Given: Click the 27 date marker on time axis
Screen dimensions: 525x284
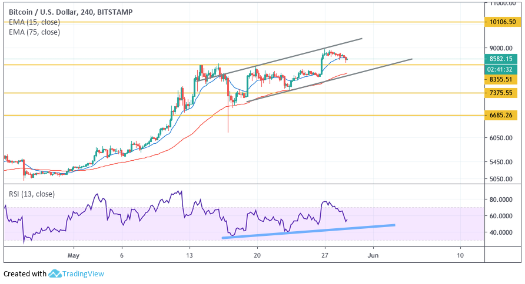Looking at the screenshot, I should point(325,256).
